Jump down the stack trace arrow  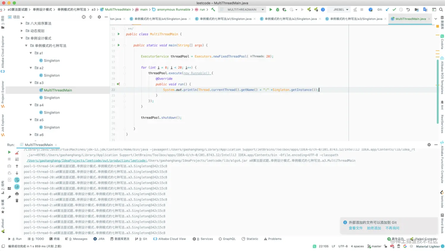pos(17,173)
